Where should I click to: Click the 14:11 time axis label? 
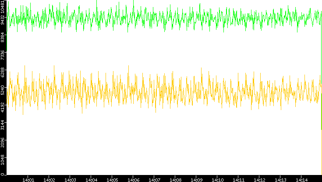pyautogui.click(x=239, y=180)
